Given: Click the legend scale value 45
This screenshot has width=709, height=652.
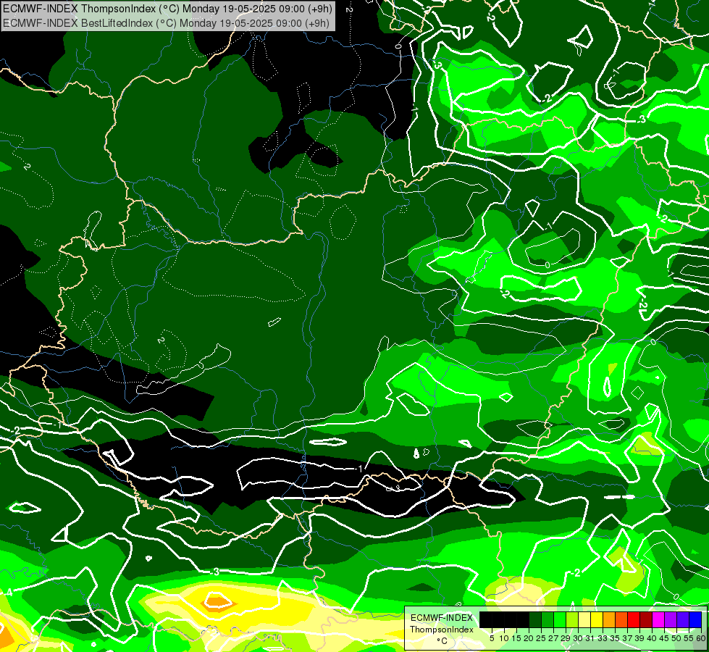Looking at the screenshot, I should [665, 638].
